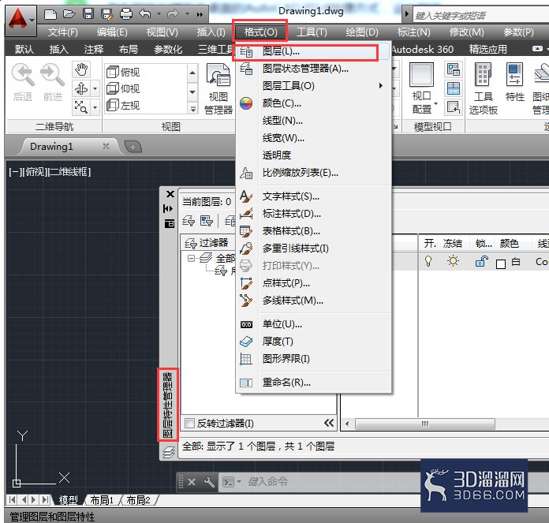549x523 pixels.
Task: Click the Save As icon in quick toolbar
Action: tap(106, 14)
